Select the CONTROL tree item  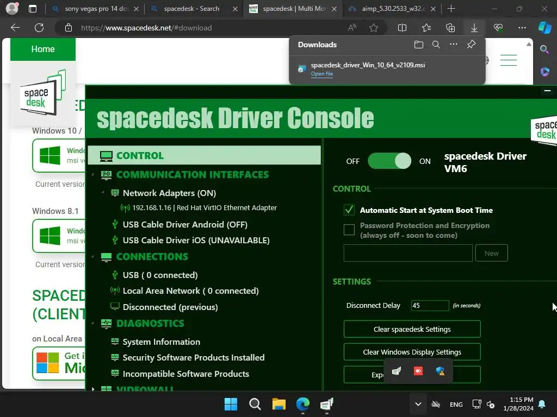click(x=205, y=155)
